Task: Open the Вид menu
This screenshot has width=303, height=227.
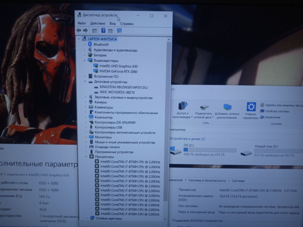Action: [112, 24]
